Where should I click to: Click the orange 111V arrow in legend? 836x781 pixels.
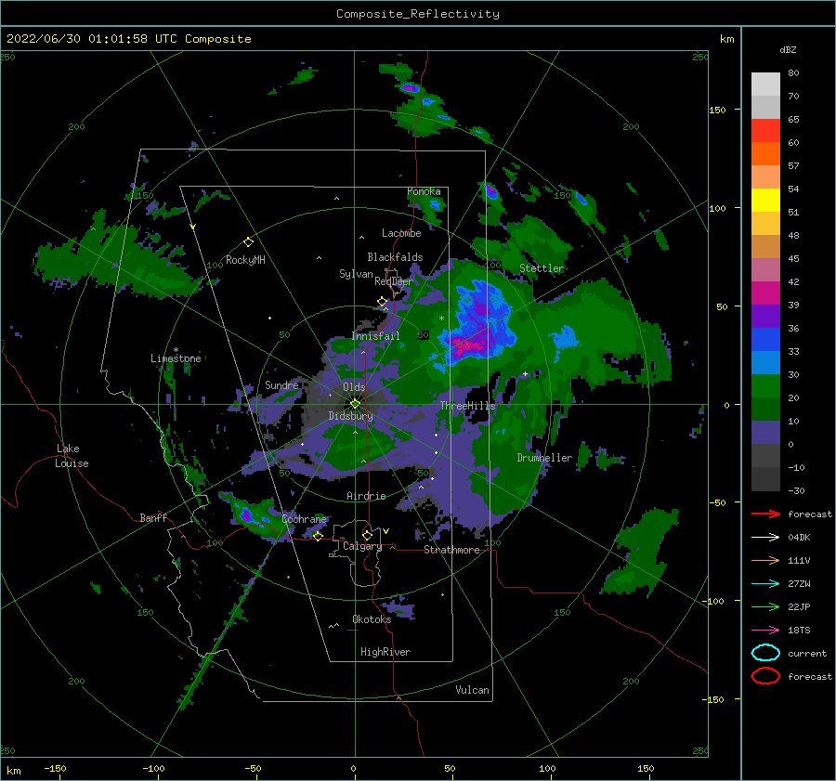(765, 560)
